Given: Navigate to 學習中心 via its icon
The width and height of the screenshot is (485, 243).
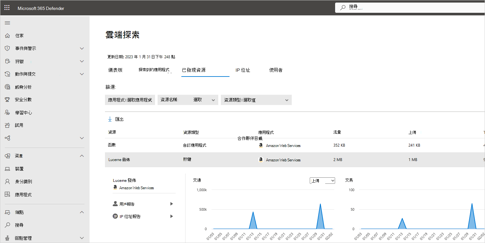Looking at the screenshot, I should [7, 112].
